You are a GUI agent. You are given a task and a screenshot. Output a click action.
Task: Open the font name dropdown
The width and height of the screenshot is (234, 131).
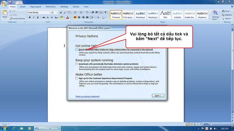pyautogui.click(x=50, y=13)
